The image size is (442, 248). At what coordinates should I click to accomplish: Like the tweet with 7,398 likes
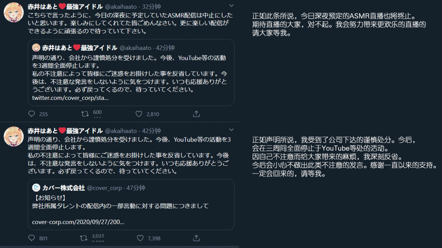pos(140,238)
